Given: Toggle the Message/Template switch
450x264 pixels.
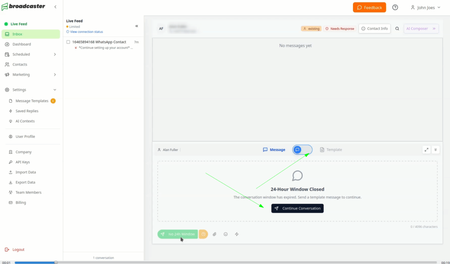Looking at the screenshot, I should tap(302, 150).
